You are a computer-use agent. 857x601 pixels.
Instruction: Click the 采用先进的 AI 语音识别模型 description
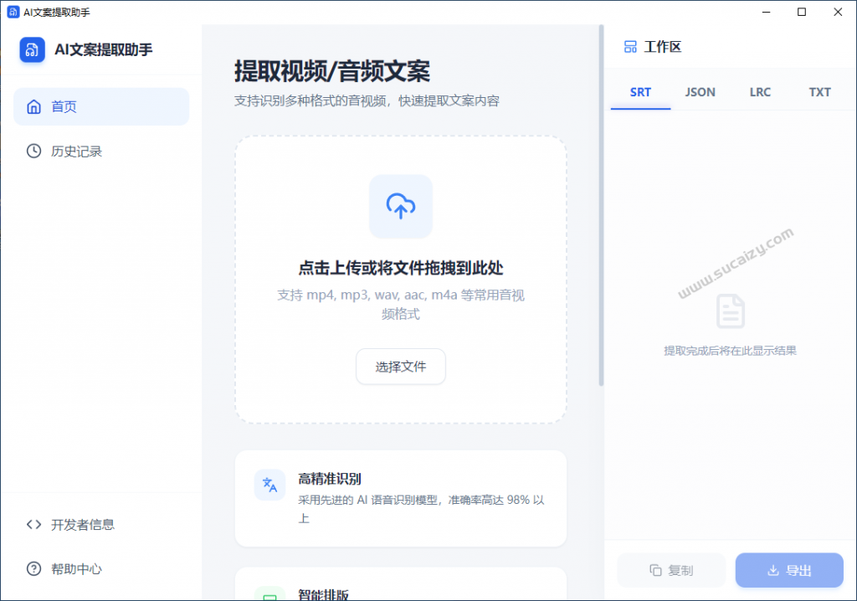[x=422, y=509]
